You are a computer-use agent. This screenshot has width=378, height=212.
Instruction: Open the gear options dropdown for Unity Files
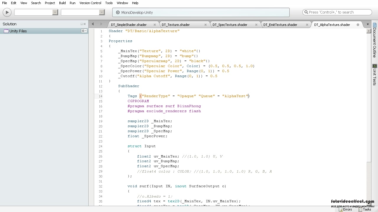[x=84, y=31]
